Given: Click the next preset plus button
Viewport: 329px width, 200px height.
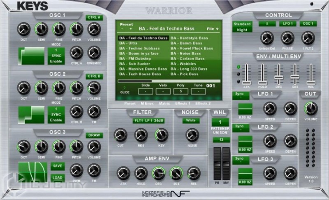Looking at the screenshot, I should tap(131, 29).
